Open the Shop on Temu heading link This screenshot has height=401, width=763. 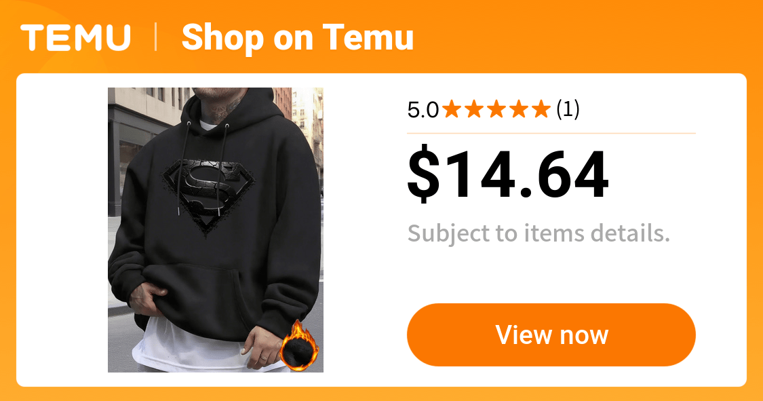click(297, 37)
